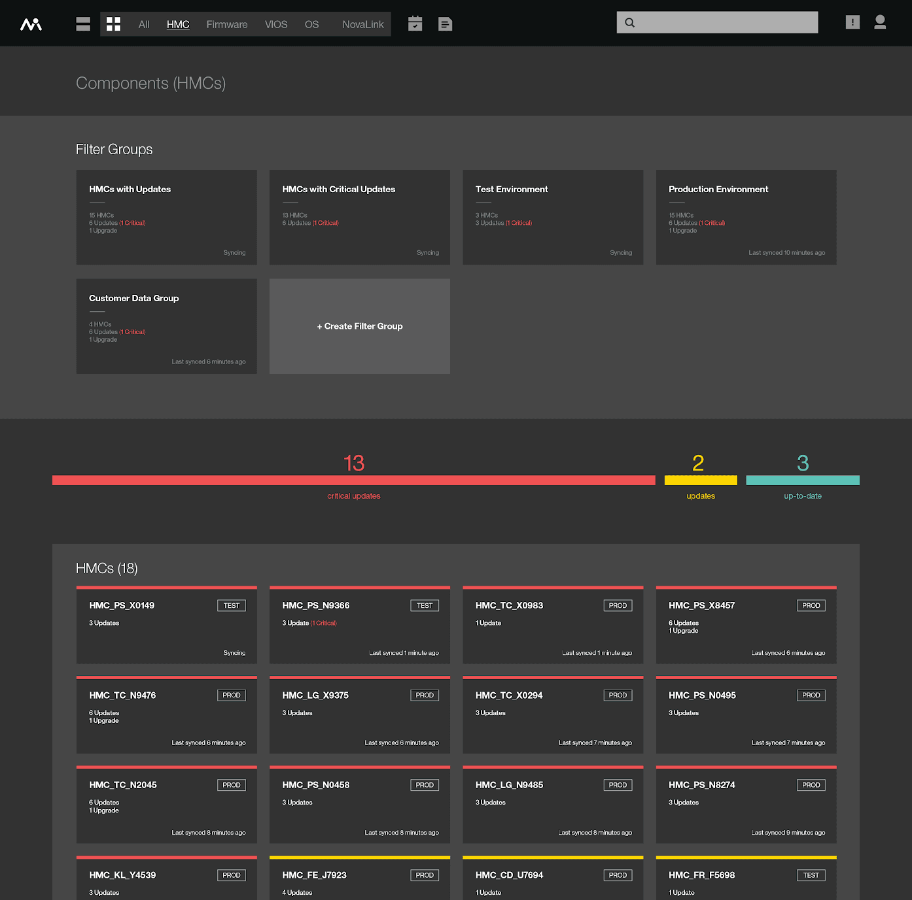Select the NovaLink tab

click(x=363, y=24)
